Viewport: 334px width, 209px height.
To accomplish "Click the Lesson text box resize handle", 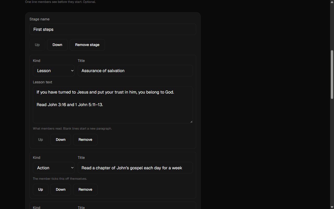I will [191, 121].
